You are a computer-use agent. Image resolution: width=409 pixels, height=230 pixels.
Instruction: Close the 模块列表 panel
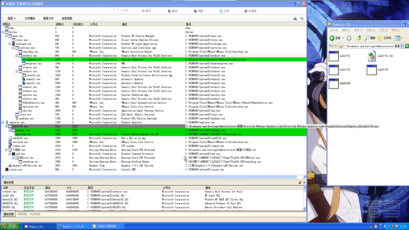pos(304,182)
